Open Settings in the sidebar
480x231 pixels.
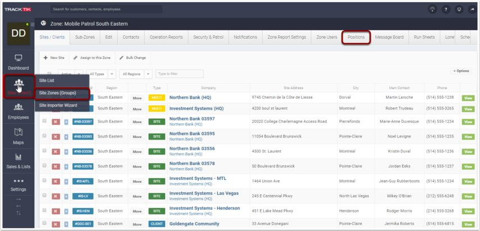[19, 185]
